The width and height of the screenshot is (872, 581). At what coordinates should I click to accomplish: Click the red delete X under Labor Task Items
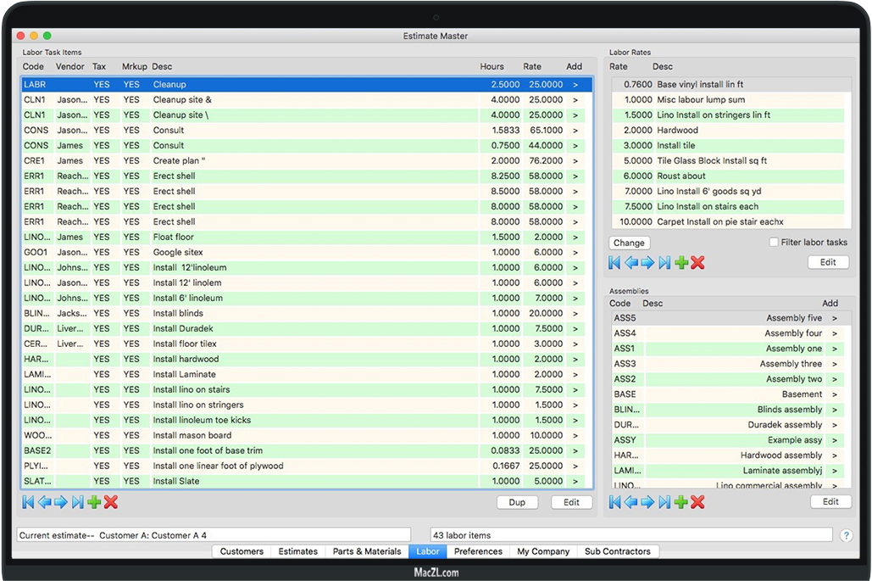click(x=111, y=502)
